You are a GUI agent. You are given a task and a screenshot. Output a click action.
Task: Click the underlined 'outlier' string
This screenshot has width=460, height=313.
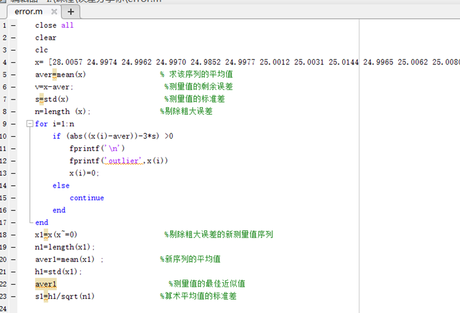coord(124,161)
